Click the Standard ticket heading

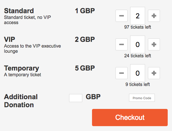pos(19,11)
